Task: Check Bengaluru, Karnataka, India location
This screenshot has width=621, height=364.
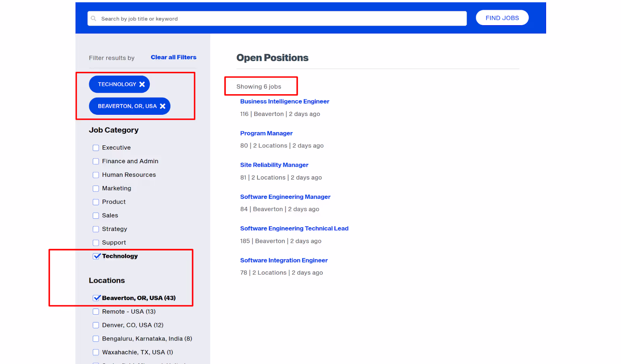Action: point(96,339)
